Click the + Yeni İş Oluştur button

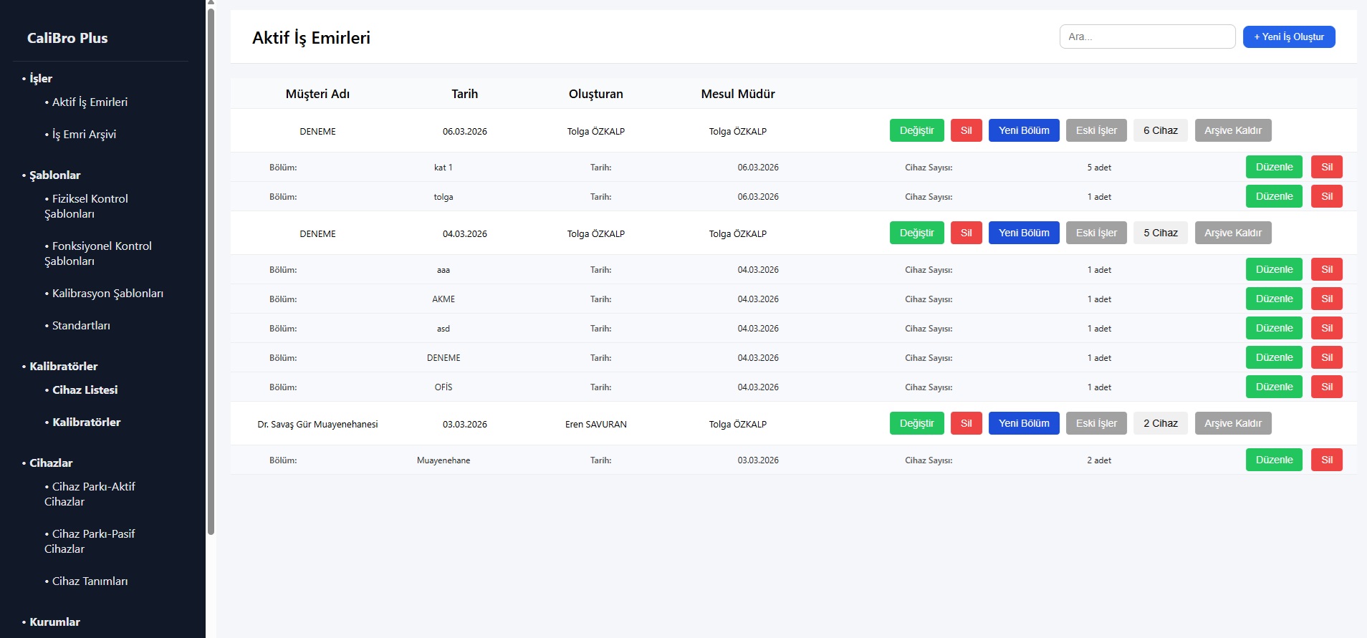(x=1288, y=37)
